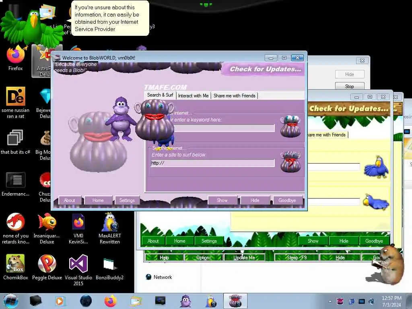Open Settings in BlobWORLD
412x309 pixels.
(x=127, y=200)
